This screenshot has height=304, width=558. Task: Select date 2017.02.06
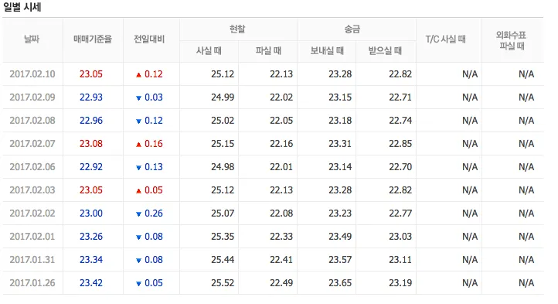(32, 166)
